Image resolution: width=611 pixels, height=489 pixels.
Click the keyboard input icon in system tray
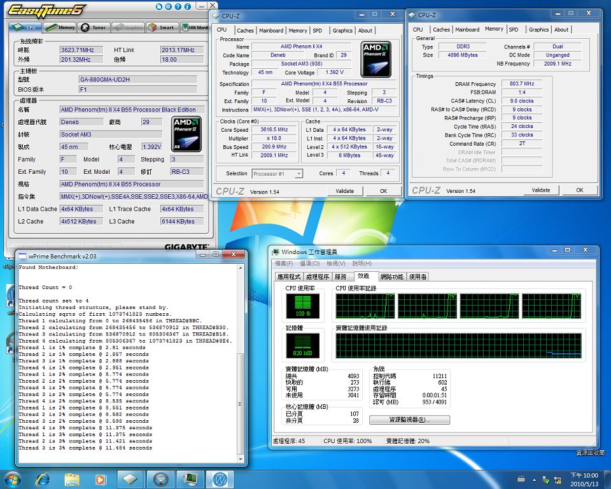click(x=521, y=479)
